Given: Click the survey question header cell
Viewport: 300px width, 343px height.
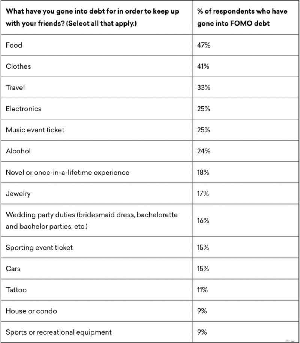Looking at the screenshot, I should pos(92,17).
